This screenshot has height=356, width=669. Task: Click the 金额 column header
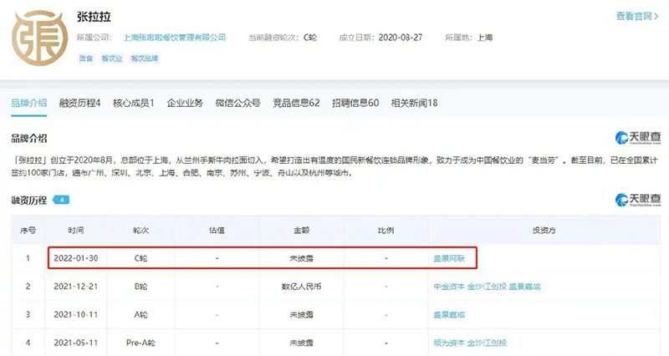pos(301,230)
